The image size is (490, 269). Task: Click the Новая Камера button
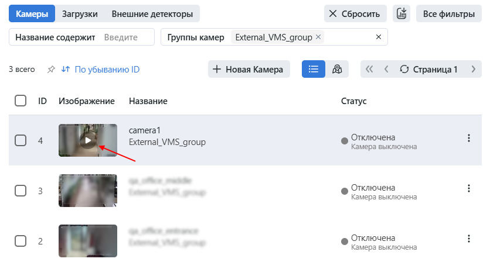(249, 69)
